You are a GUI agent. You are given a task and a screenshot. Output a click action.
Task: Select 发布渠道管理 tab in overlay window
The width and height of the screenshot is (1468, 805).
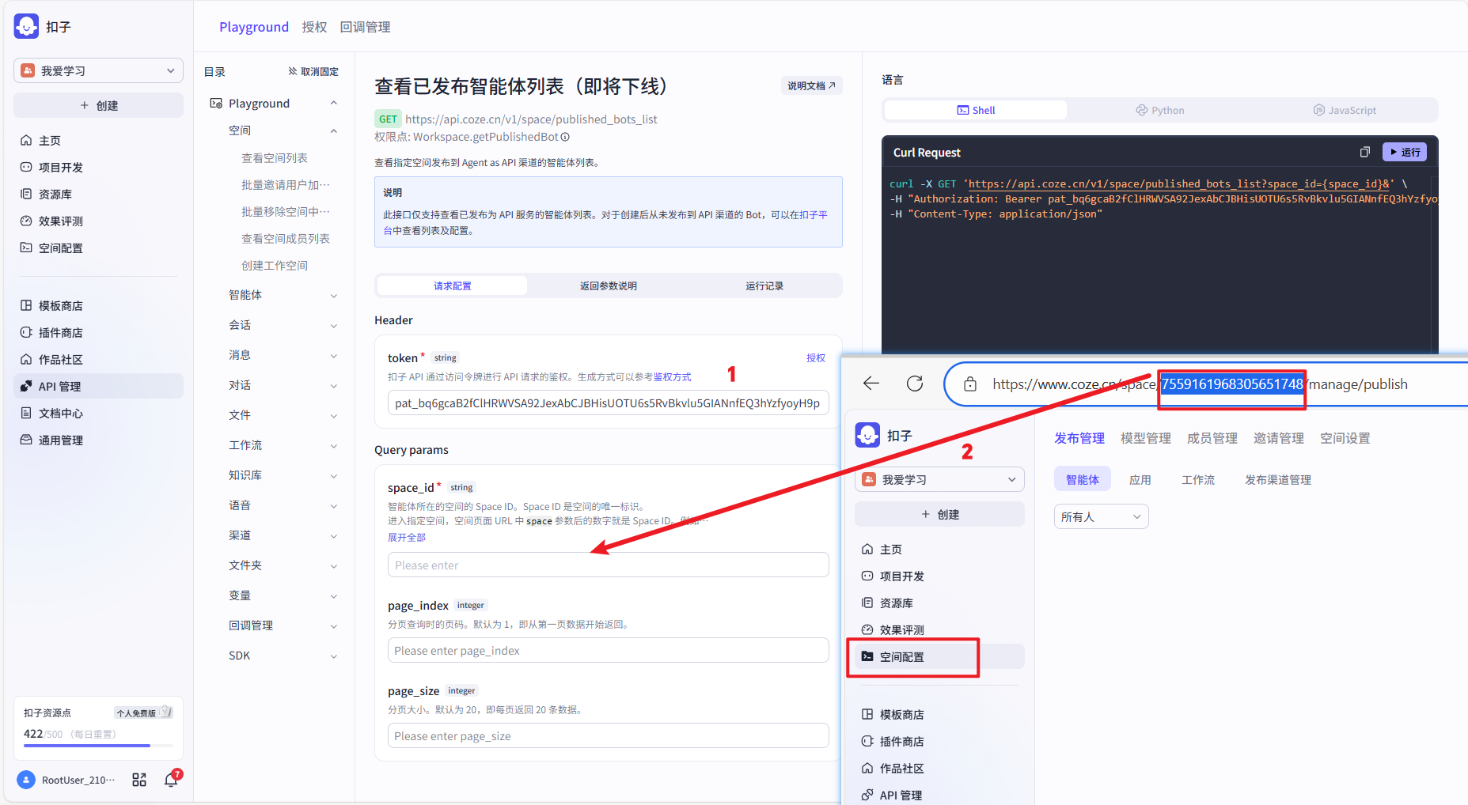click(x=1278, y=479)
